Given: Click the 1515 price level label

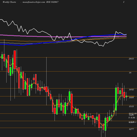Looking at the screenshot, I should 131,106.
